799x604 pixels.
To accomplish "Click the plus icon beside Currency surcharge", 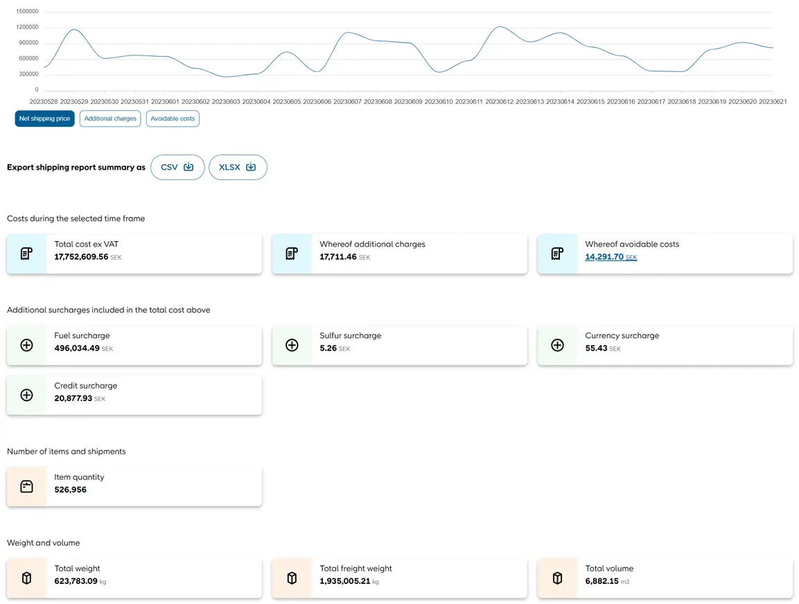I will click(557, 345).
